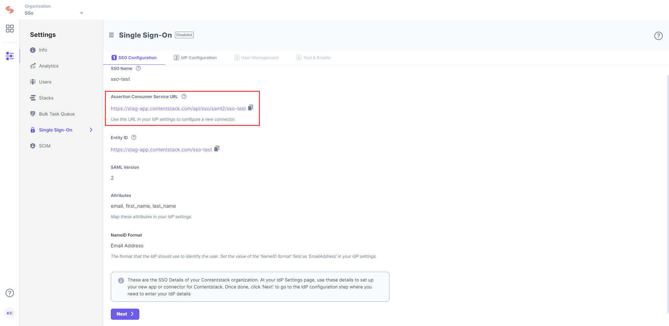Copy the Assertion Consumer Service URL

click(x=251, y=108)
